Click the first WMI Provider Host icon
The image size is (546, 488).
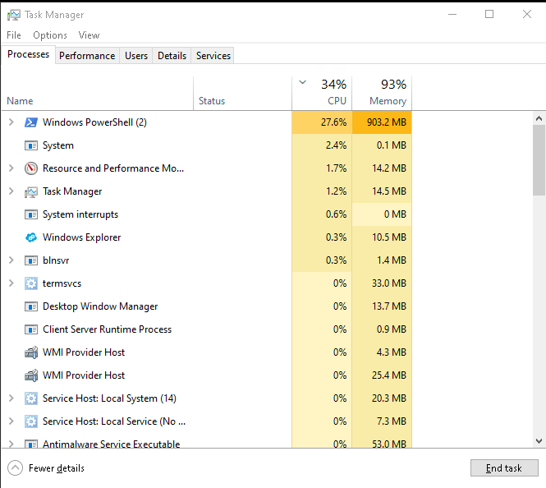31,352
